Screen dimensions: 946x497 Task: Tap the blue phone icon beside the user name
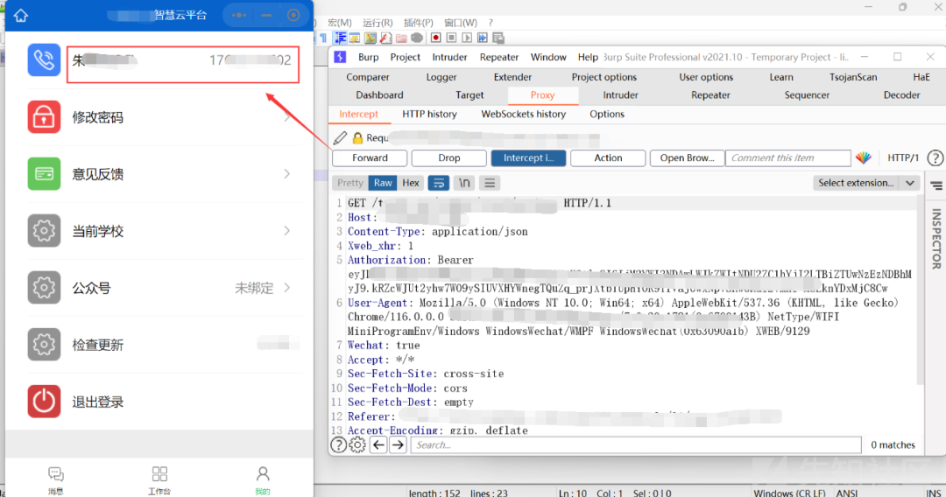click(44, 59)
